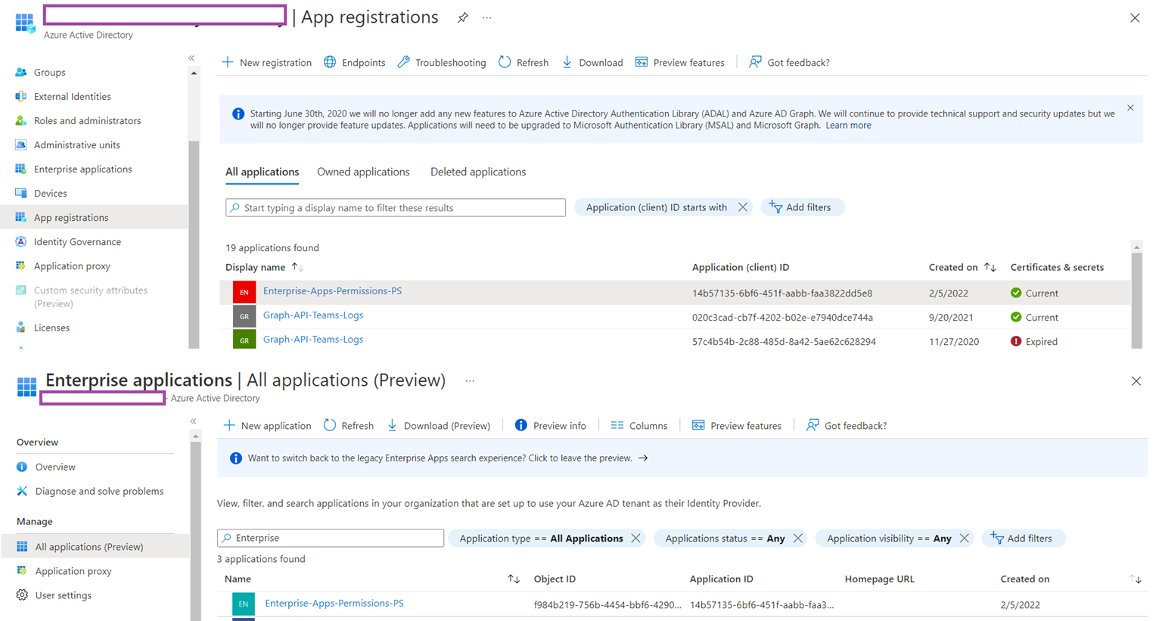Open Graph-API-Teams-Logs created 11/27/2020
The width and height of the screenshot is (1162, 621).
tap(313, 339)
